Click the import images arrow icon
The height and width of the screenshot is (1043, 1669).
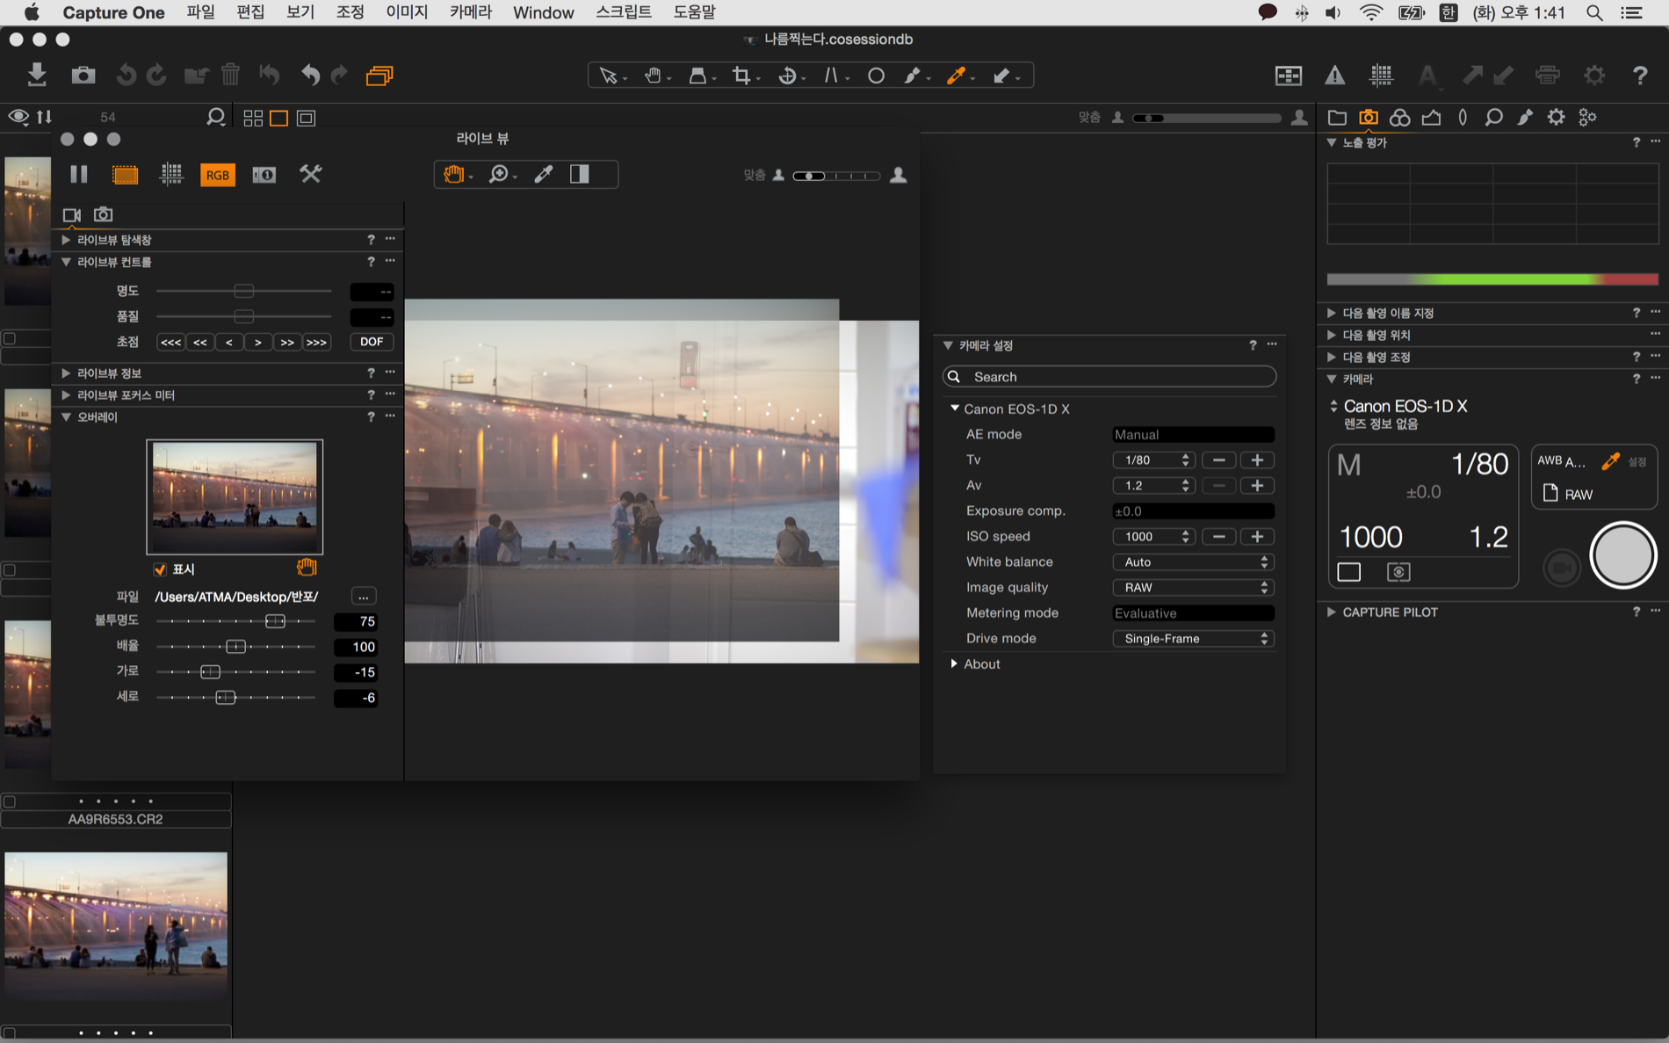click(x=37, y=76)
